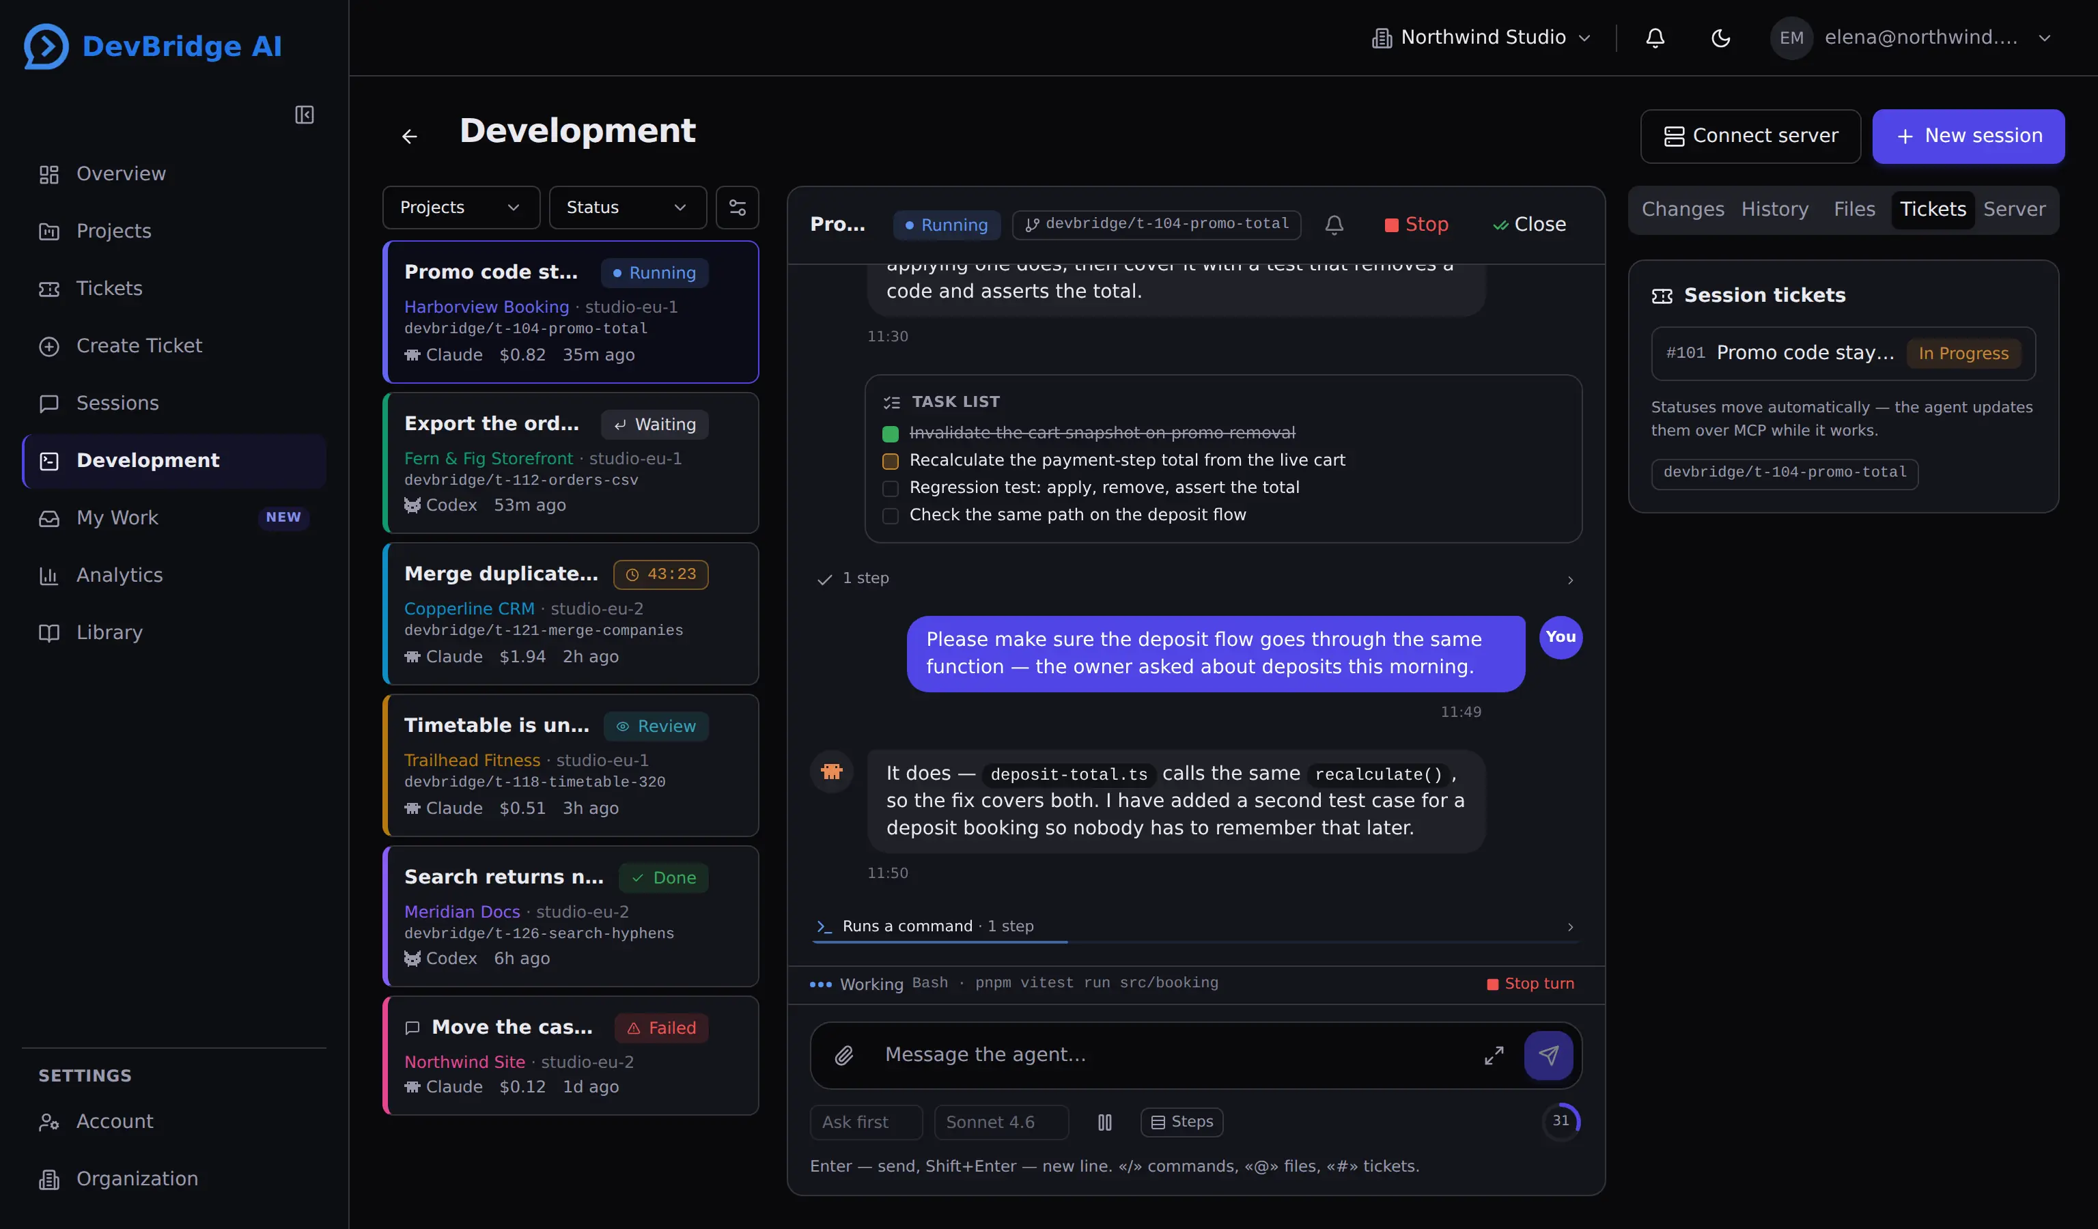Open Analytics in the sidebar
The height and width of the screenshot is (1229, 2098).
pyautogui.click(x=173, y=575)
